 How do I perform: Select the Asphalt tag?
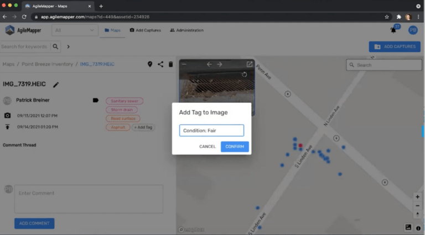click(118, 127)
